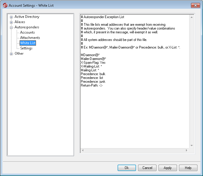
Task: Expand the Aliases tree node
Action: point(11,22)
